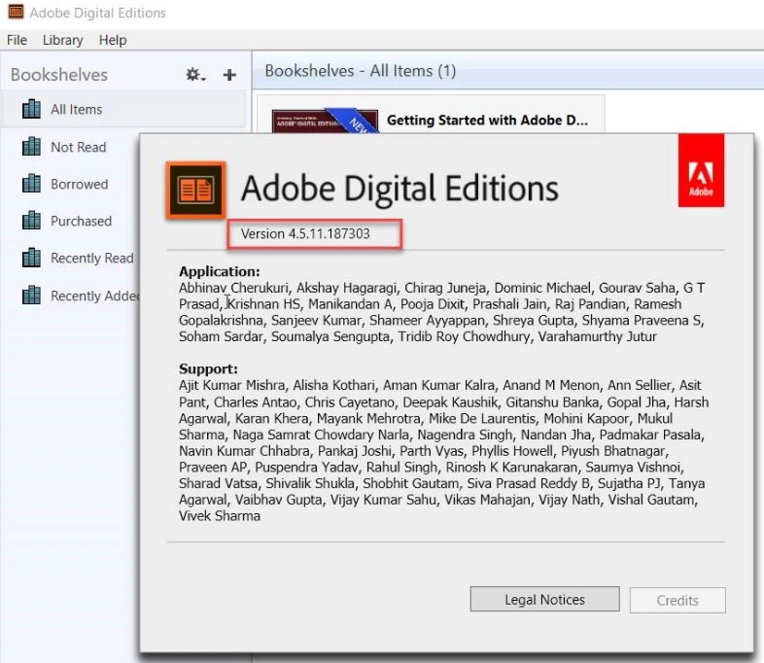
Task: Click the All Items bookshelf icon
Action: coord(32,109)
